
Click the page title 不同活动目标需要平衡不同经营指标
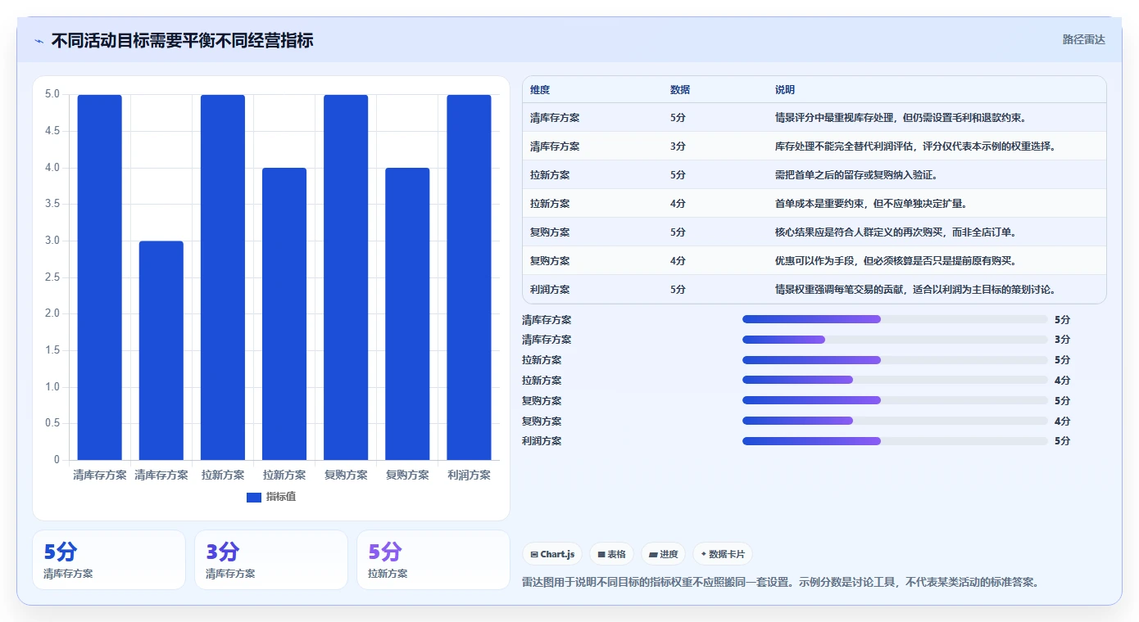click(x=182, y=40)
